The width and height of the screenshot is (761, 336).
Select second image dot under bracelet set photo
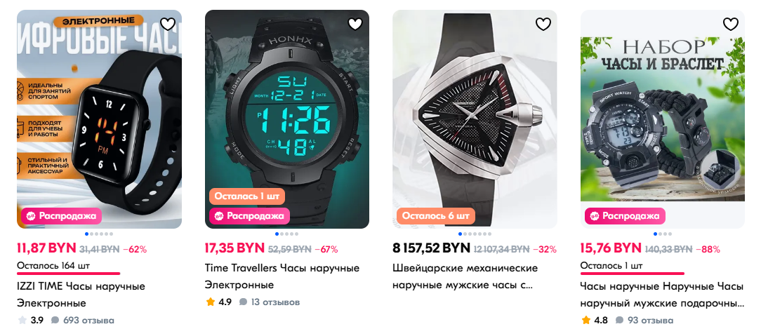coord(661,234)
